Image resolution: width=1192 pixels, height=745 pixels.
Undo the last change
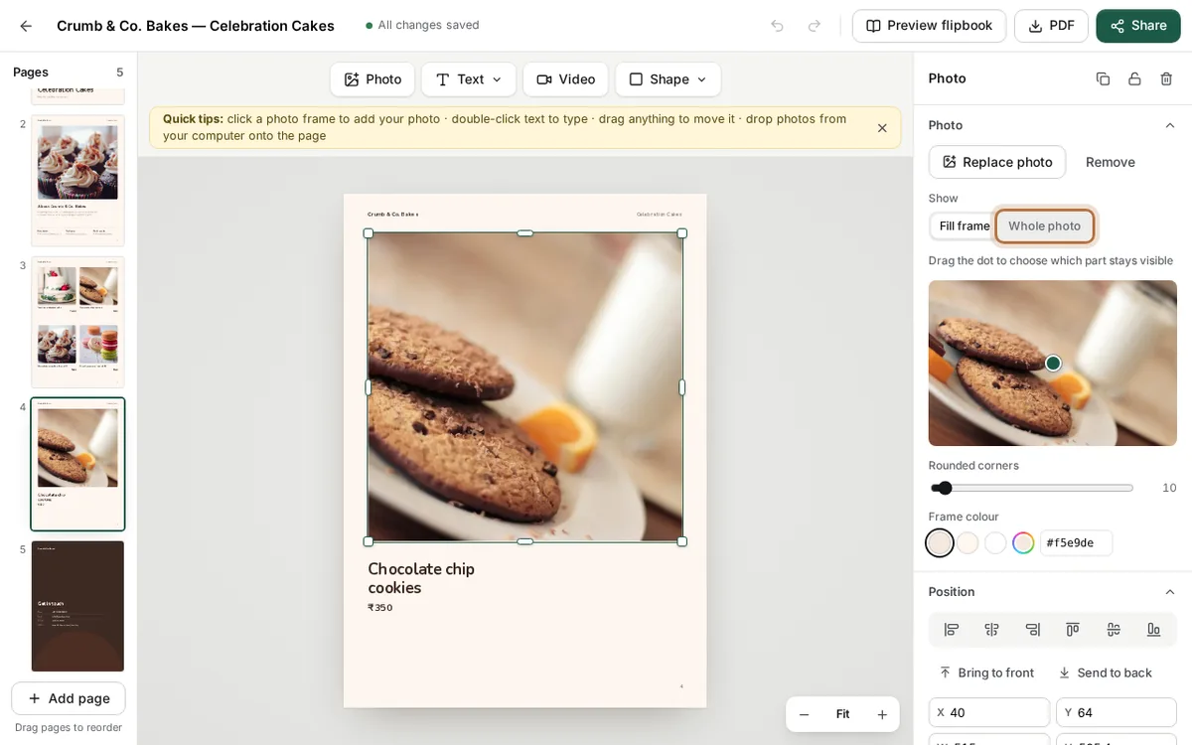[777, 26]
